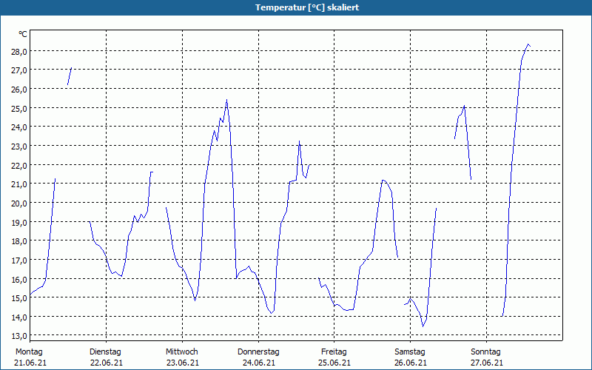This screenshot has height=370, width=592.
Task: Click the 21.06.21 date label
Action: click(30, 363)
